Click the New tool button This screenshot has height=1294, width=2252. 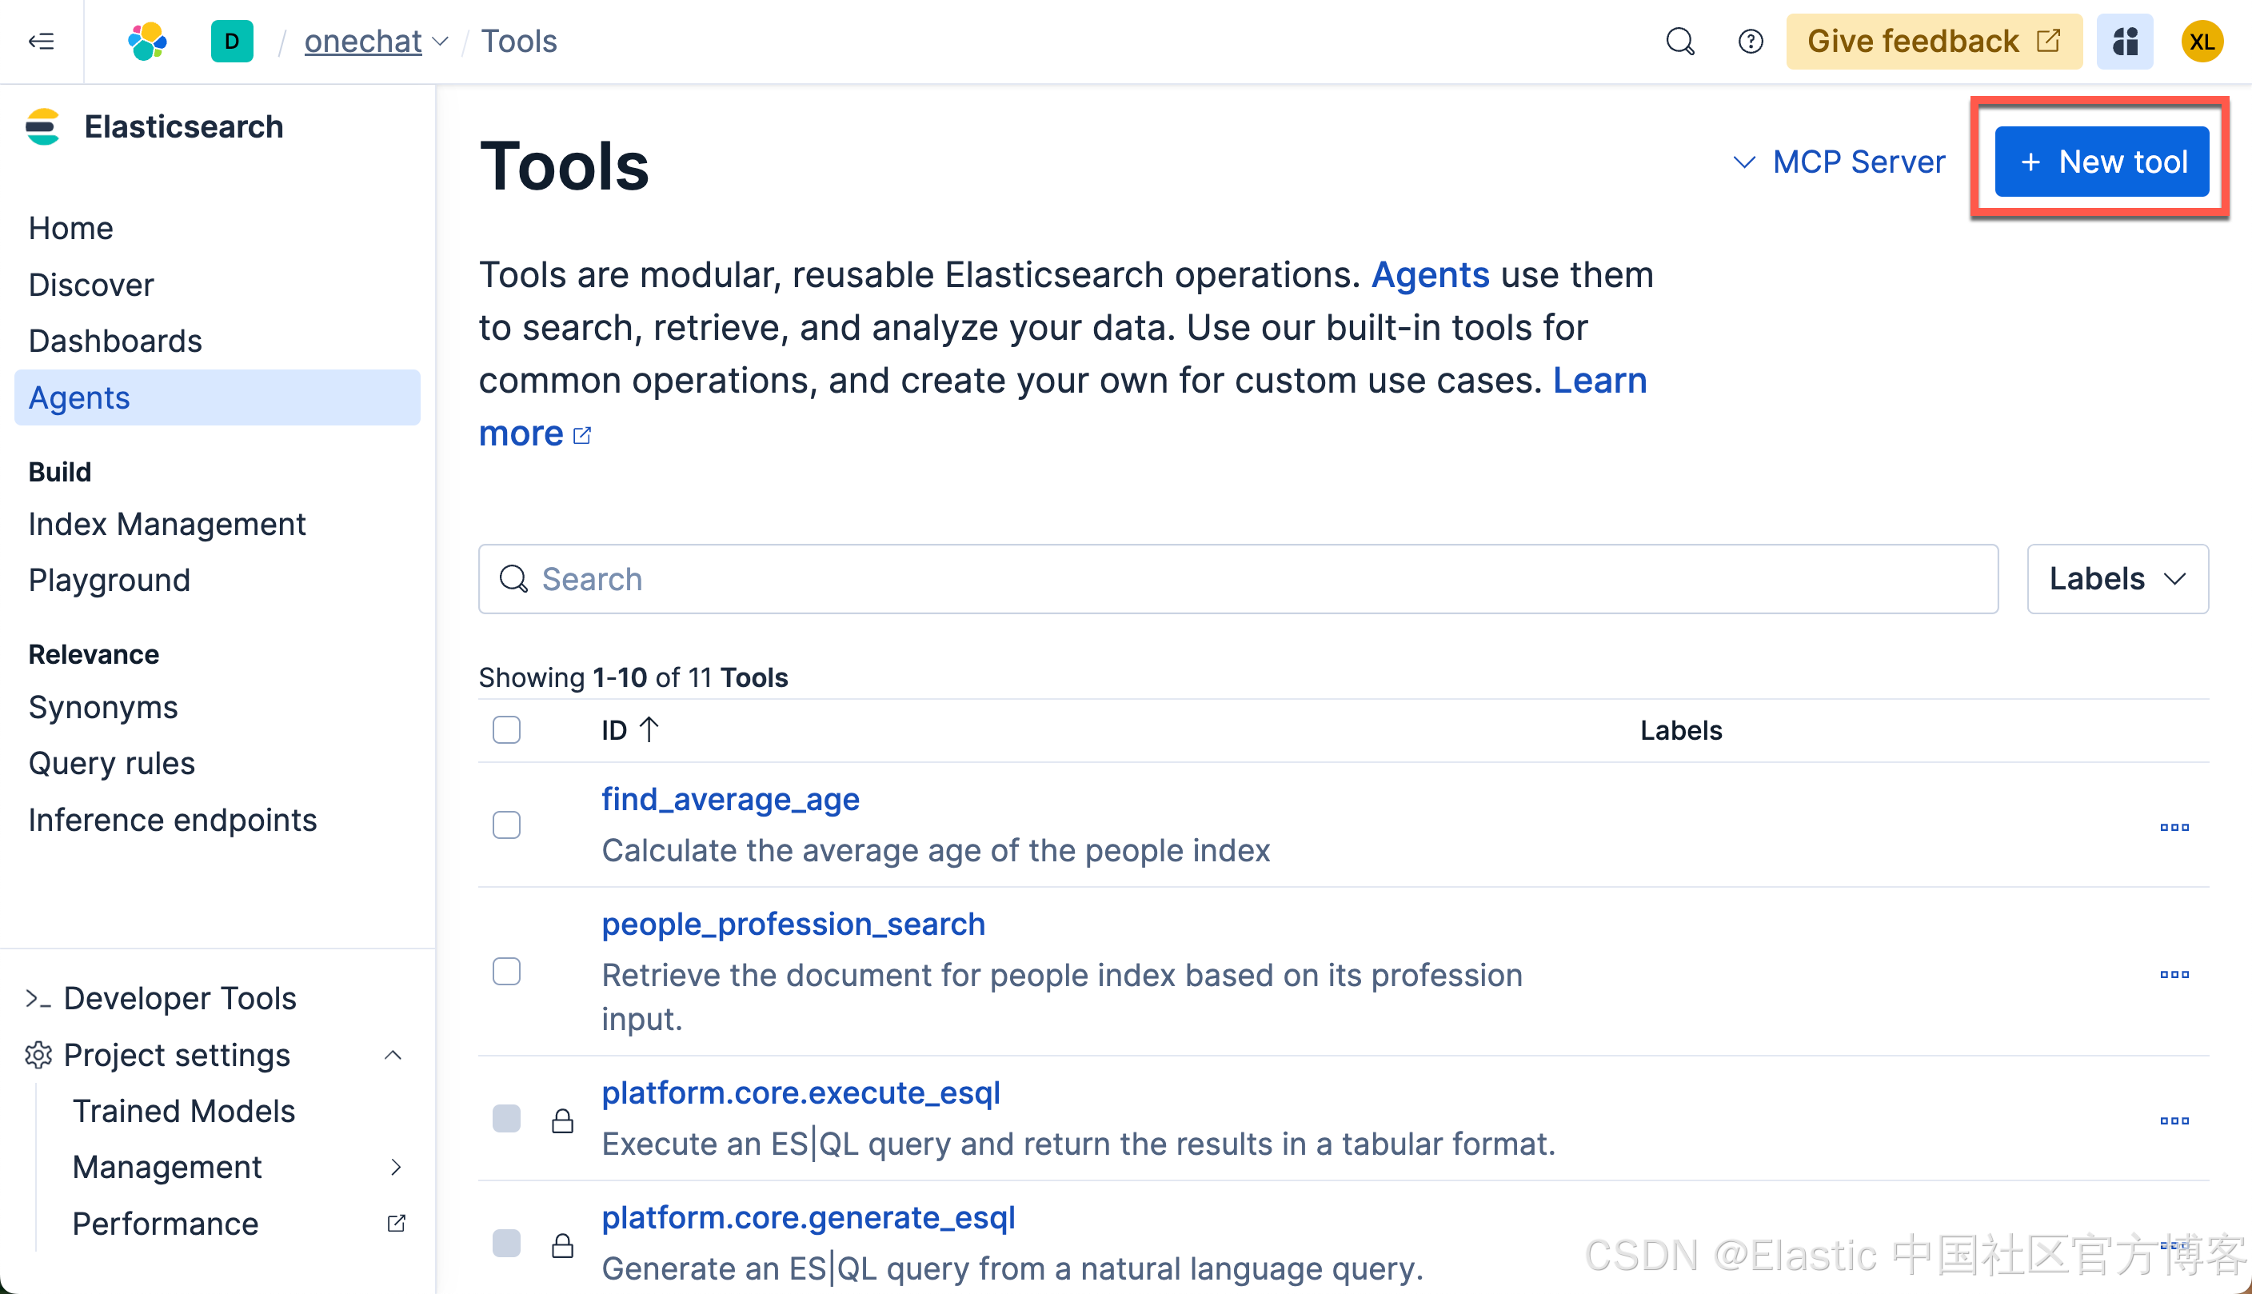[2102, 162]
